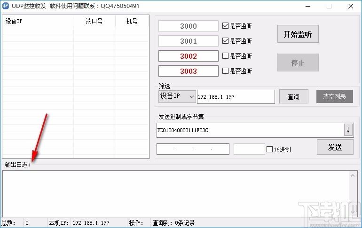
Task: Click the send data field FE010048000111F23C
Action: [x=250, y=130]
